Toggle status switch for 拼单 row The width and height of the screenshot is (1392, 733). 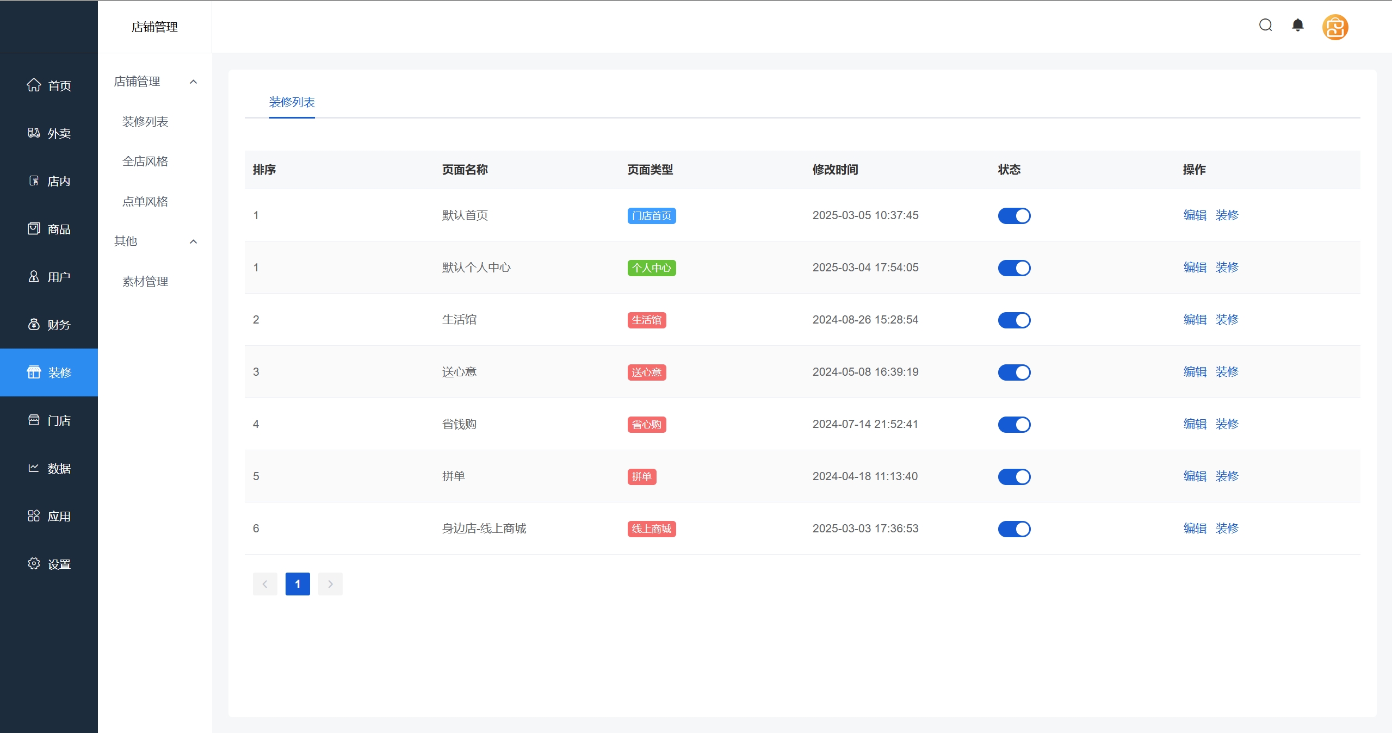coord(1014,477)
